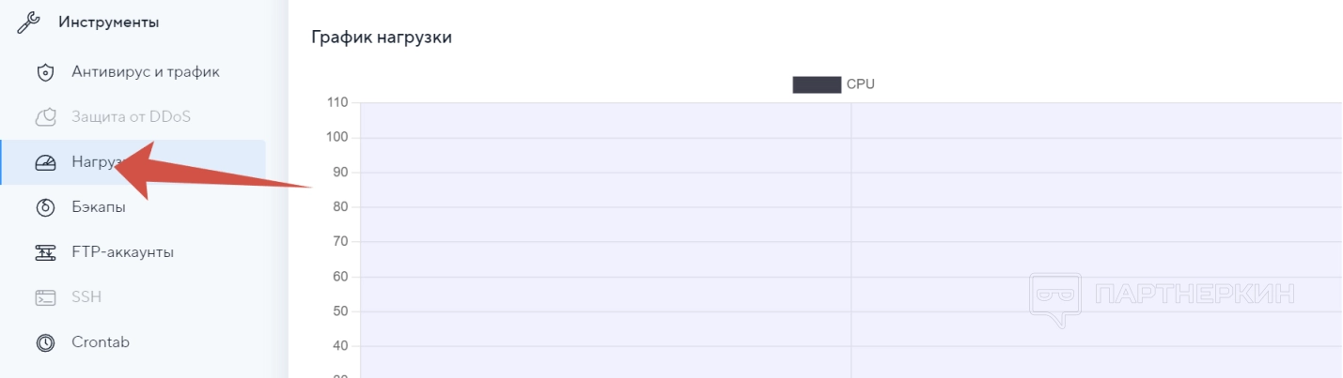The height and width of the screenshot is (378, 1343).
Task: Click the gauge icon of the highlighted Нагрузка item
Action: pos(45,162)
